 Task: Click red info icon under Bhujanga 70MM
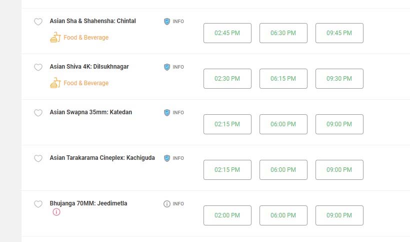click(x=56, y=212)
